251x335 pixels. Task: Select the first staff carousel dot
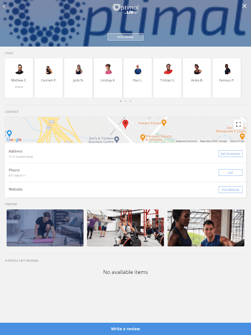pyautogui.click(x=121, y=101)
